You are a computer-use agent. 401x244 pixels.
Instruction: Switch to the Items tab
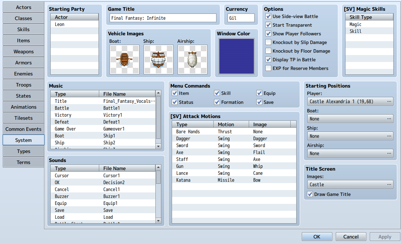[24, 40]
